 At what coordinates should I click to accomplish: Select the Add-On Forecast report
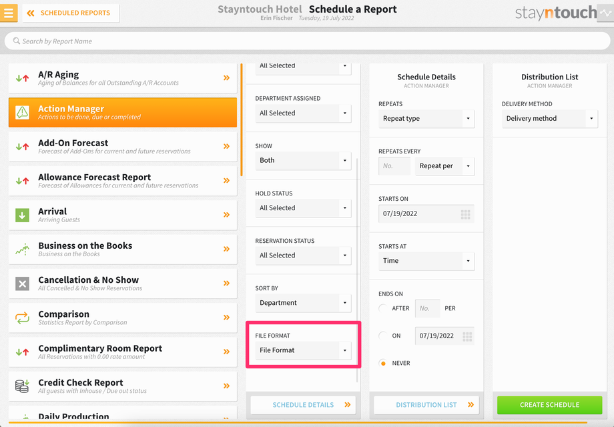pyautogui.click(x=123, y=147)
